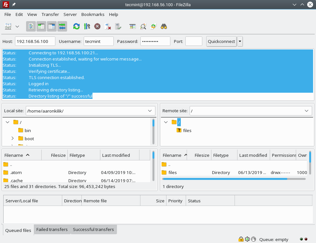This screenshot has height=243, width=316.
Task: Click into the Port input field
Action: point(194,41)
